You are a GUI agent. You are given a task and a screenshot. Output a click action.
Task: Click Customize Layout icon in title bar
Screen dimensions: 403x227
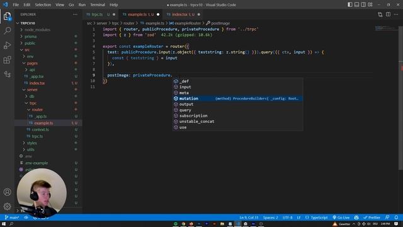click(x=370, y=4)
